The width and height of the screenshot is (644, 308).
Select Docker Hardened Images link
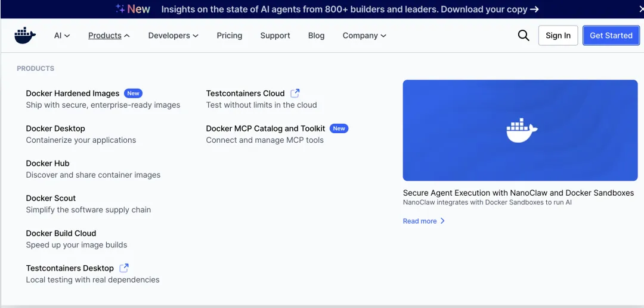(73, 93)
